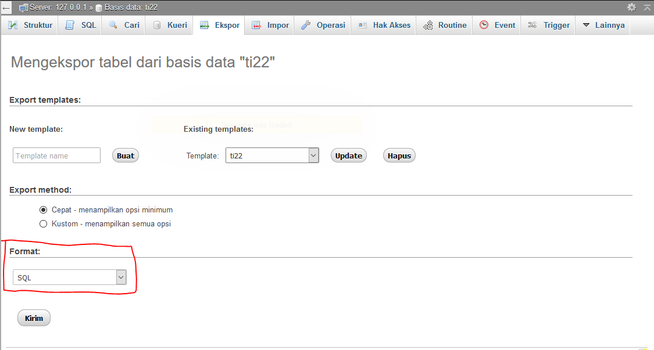Click the Cari magnifier icon
The width and height of the screenshot is (654, 350).
coord(114,25)
